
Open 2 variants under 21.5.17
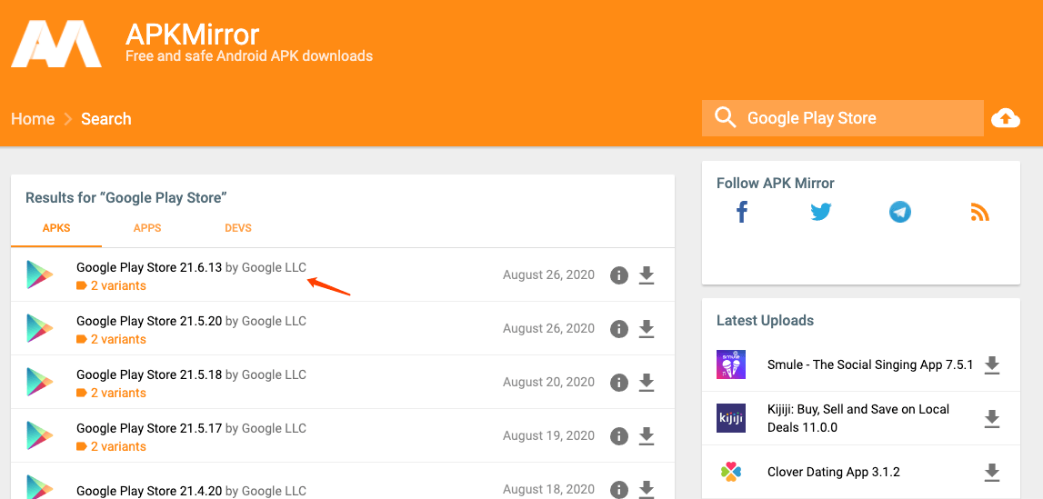pos(111,446)
